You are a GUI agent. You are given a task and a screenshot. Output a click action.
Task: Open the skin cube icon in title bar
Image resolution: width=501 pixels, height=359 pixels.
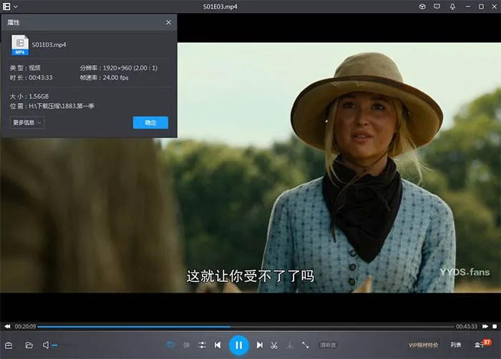click(x=422, y=6)
